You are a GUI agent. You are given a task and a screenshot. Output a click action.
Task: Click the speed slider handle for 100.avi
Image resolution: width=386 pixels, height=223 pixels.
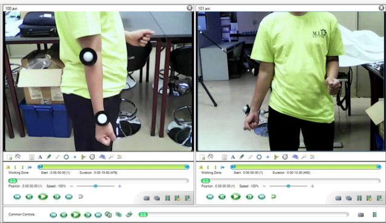click(96, 186)
